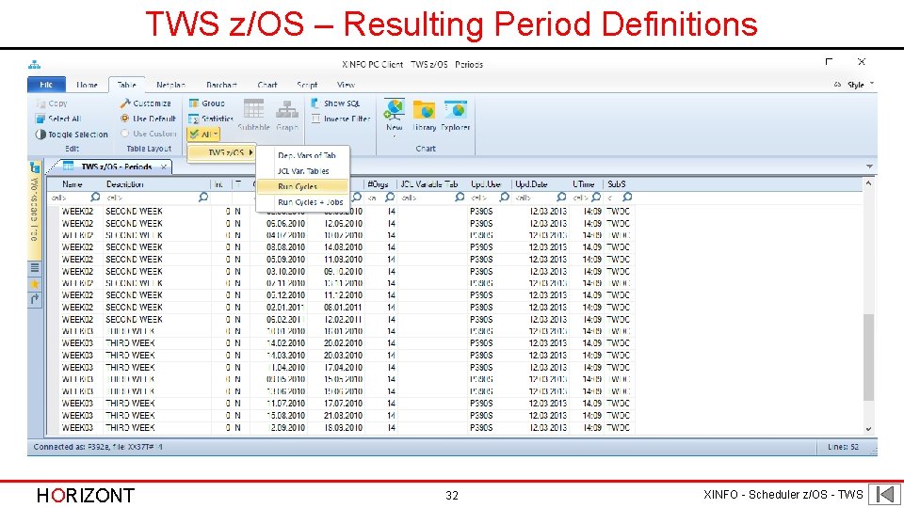This screenshot has width=904, height=508.
Task: Create a New chart
Action: pos(395,115)
